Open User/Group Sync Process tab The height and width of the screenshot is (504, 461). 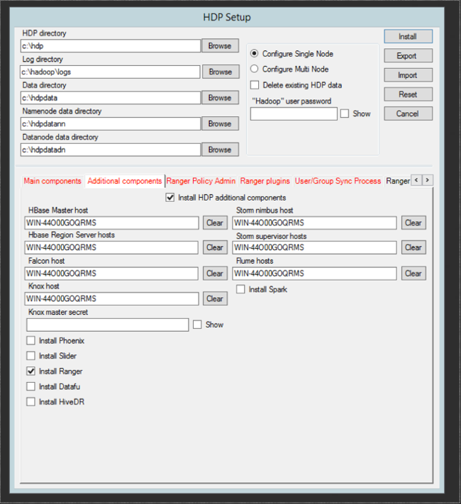coord(338,181)
